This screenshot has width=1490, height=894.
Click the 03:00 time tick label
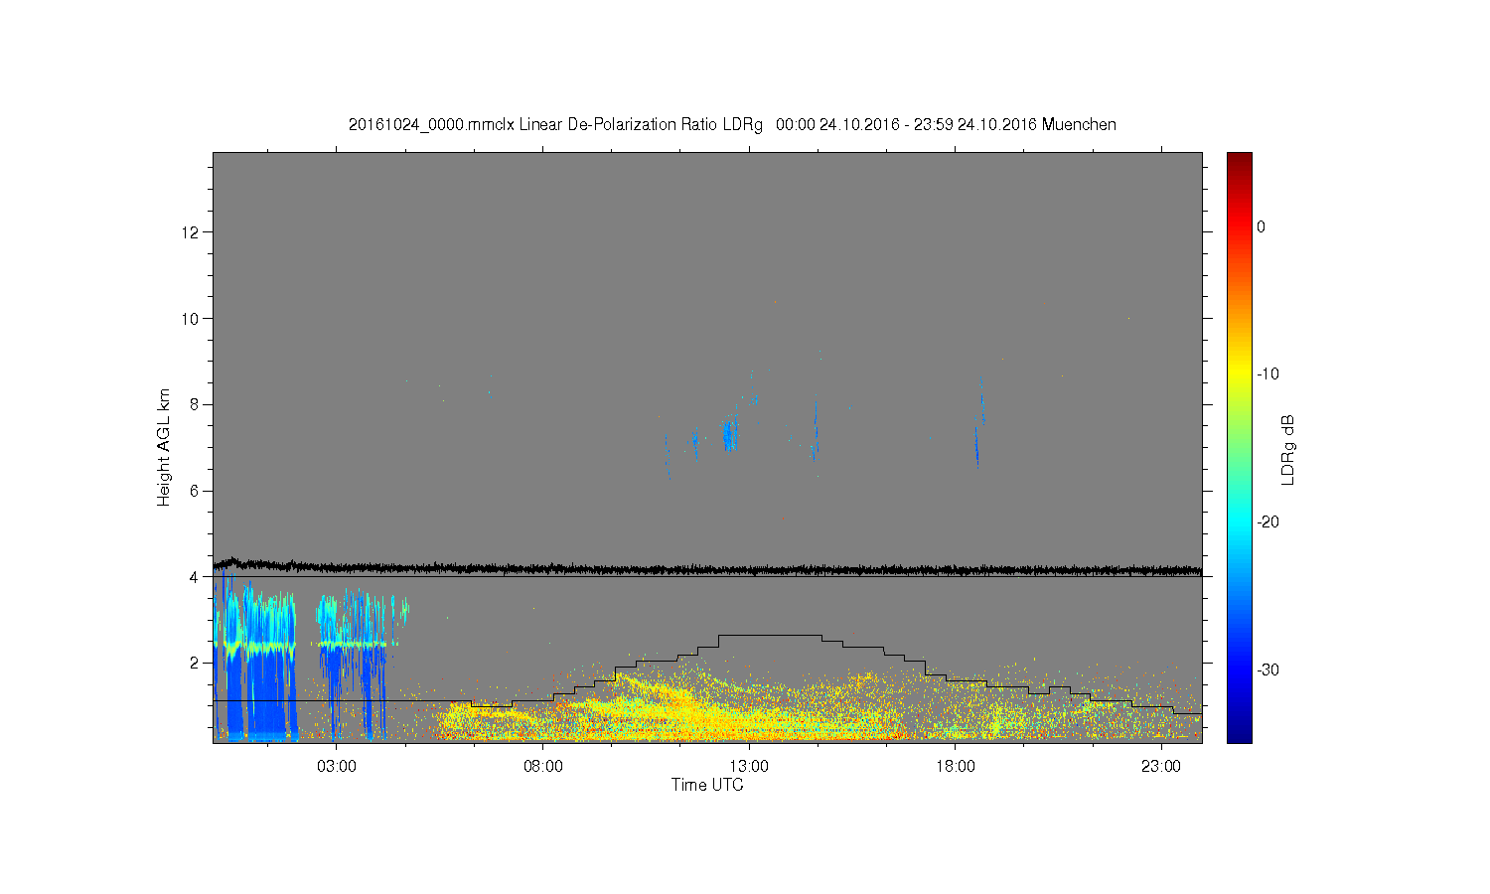tap(336, 767)
